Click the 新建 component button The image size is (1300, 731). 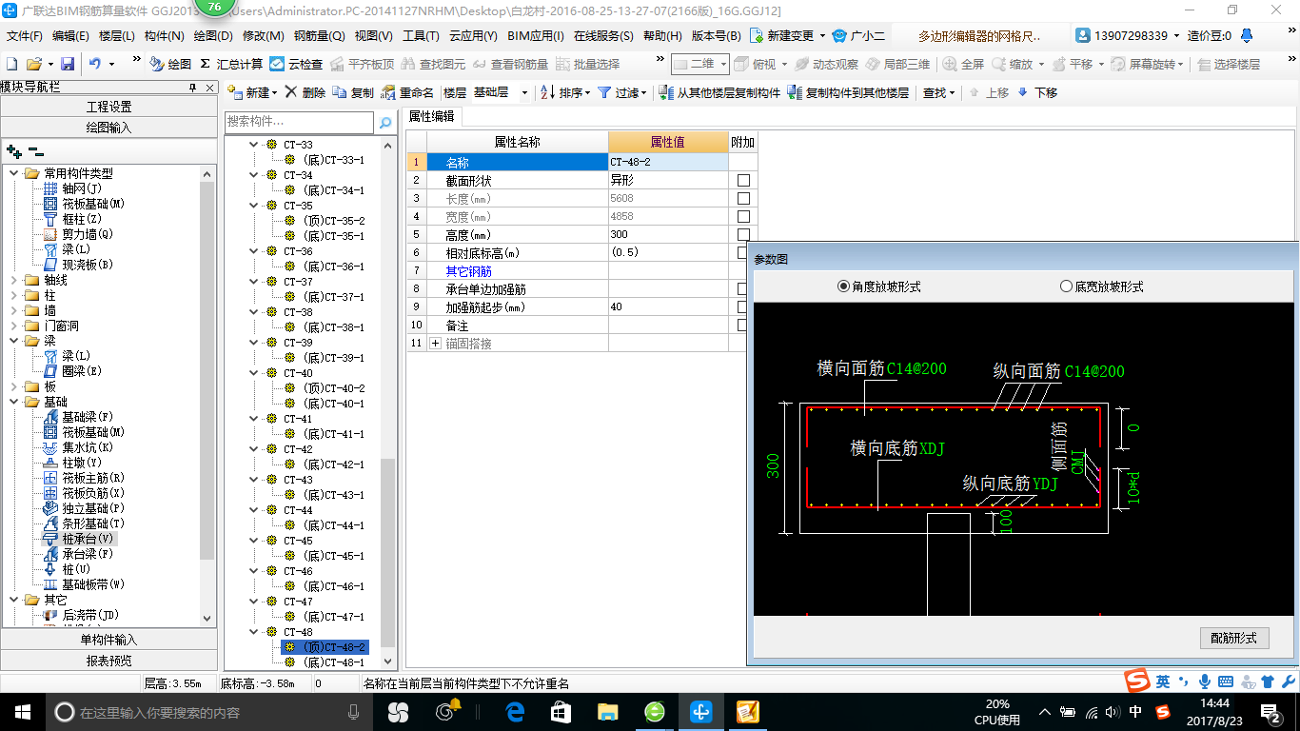pos(252,92)
